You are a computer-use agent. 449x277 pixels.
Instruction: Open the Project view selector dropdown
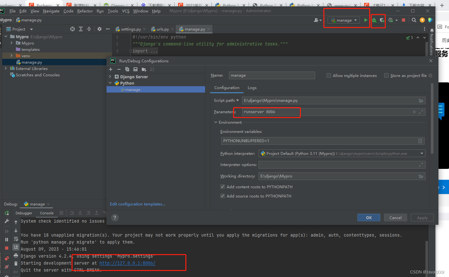coord(31,29)
